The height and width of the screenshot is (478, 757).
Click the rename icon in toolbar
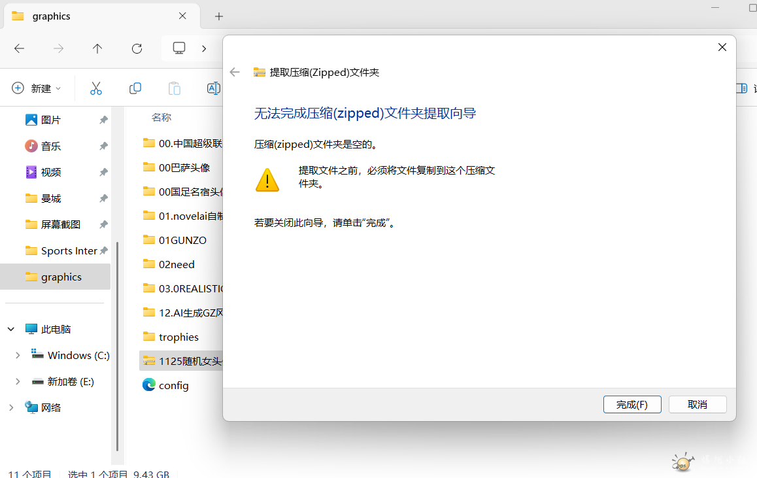(213, 88)
